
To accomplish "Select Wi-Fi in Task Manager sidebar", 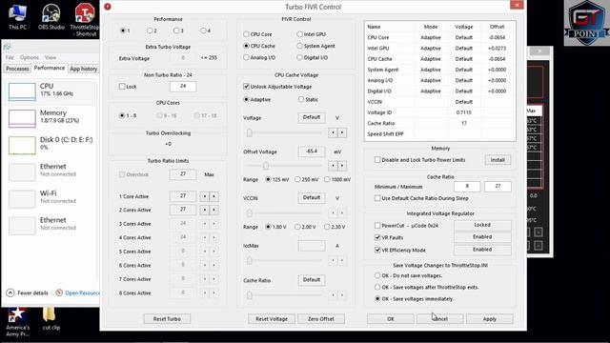I will pos(50,198).
